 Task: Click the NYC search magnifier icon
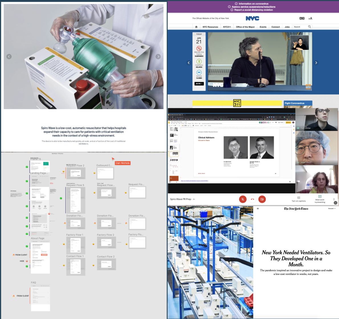click(310, 26)
